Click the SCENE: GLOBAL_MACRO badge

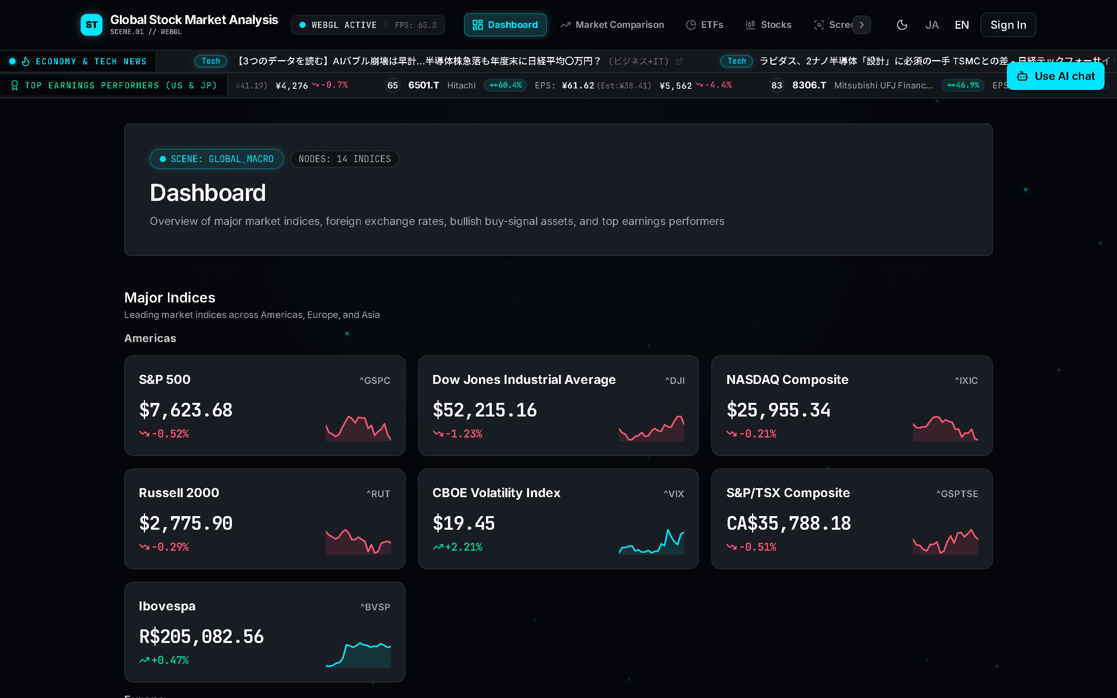click(x=216, y=159)
